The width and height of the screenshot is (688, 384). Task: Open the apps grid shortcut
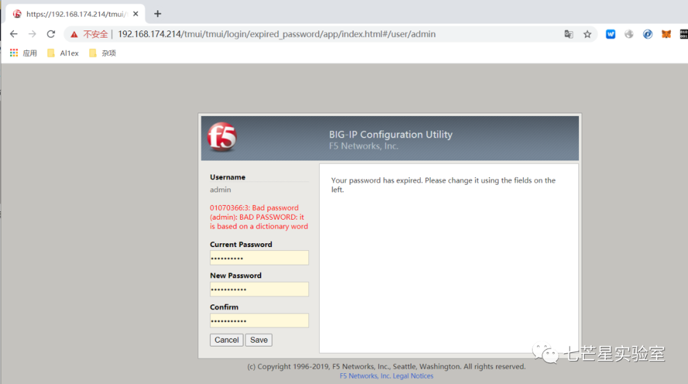tap(24, 53)
